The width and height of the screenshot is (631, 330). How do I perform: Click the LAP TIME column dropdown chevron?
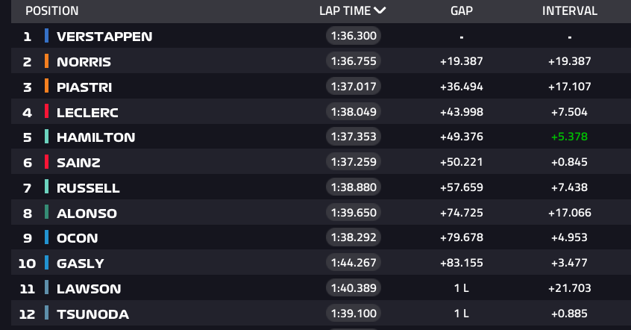point(380,10)
